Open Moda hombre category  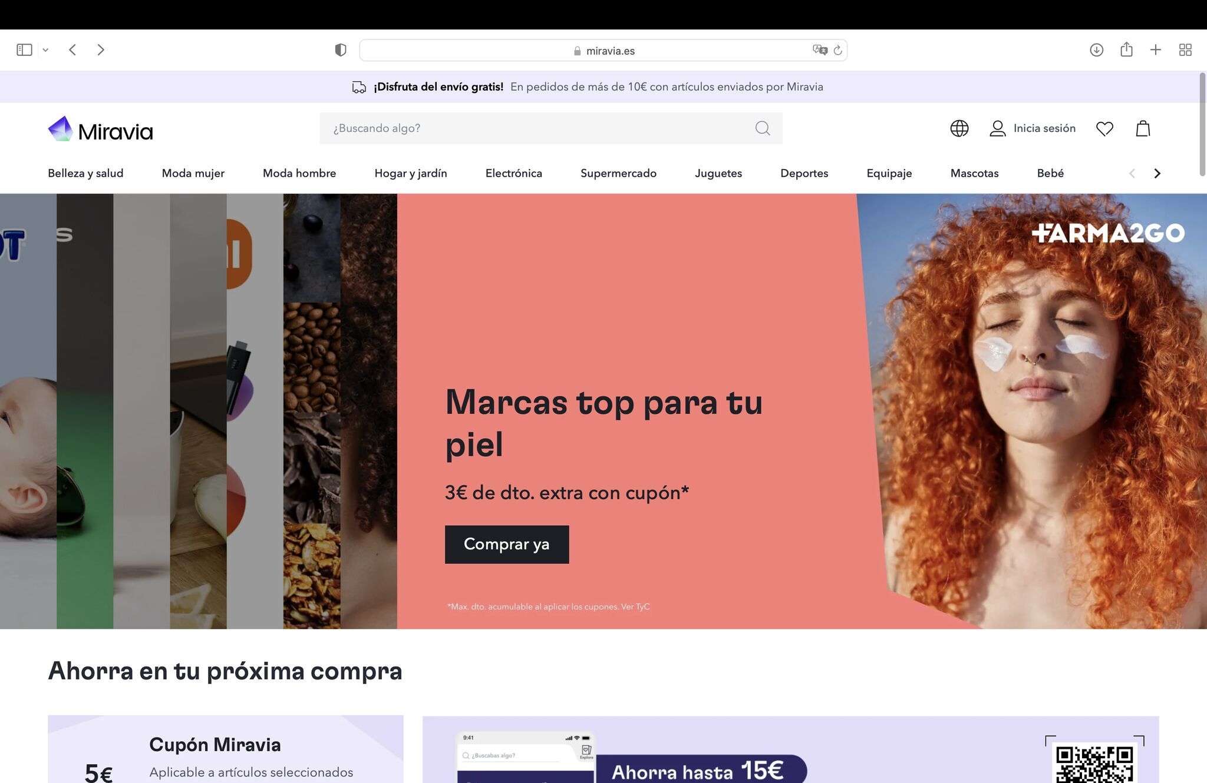299,173
